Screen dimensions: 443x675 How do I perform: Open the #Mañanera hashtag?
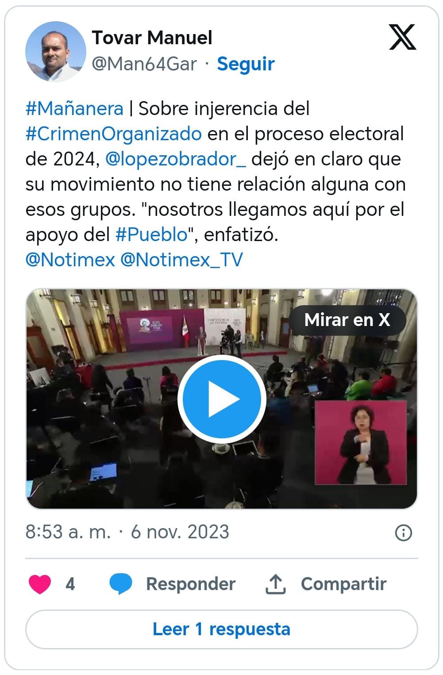point(74,109)
